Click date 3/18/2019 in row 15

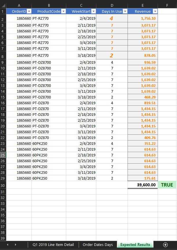coord(81,97)
